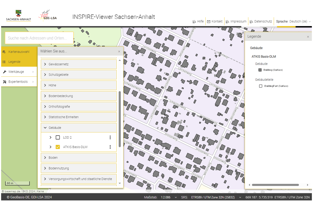The height and width of the screenshot is (208, 313).
Task: Click the address and place search field
Action: point(39,38)
